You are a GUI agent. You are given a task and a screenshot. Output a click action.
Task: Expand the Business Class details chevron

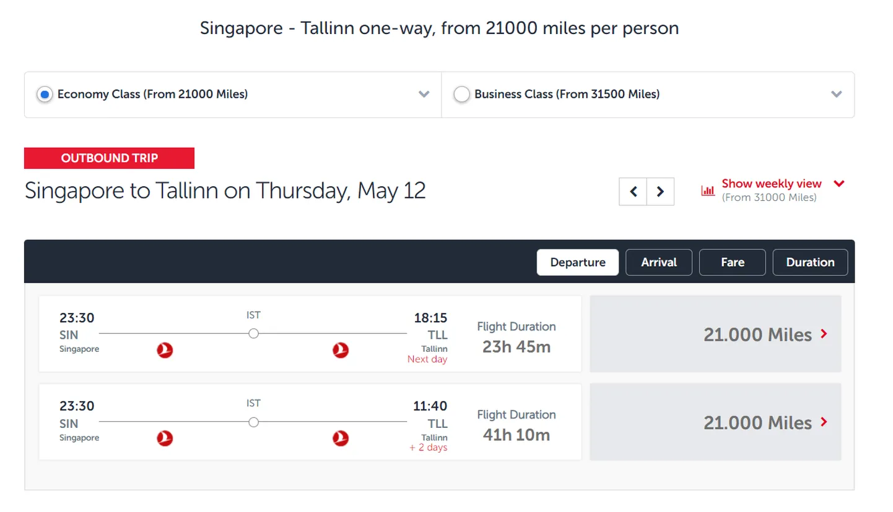click(836, 95)
